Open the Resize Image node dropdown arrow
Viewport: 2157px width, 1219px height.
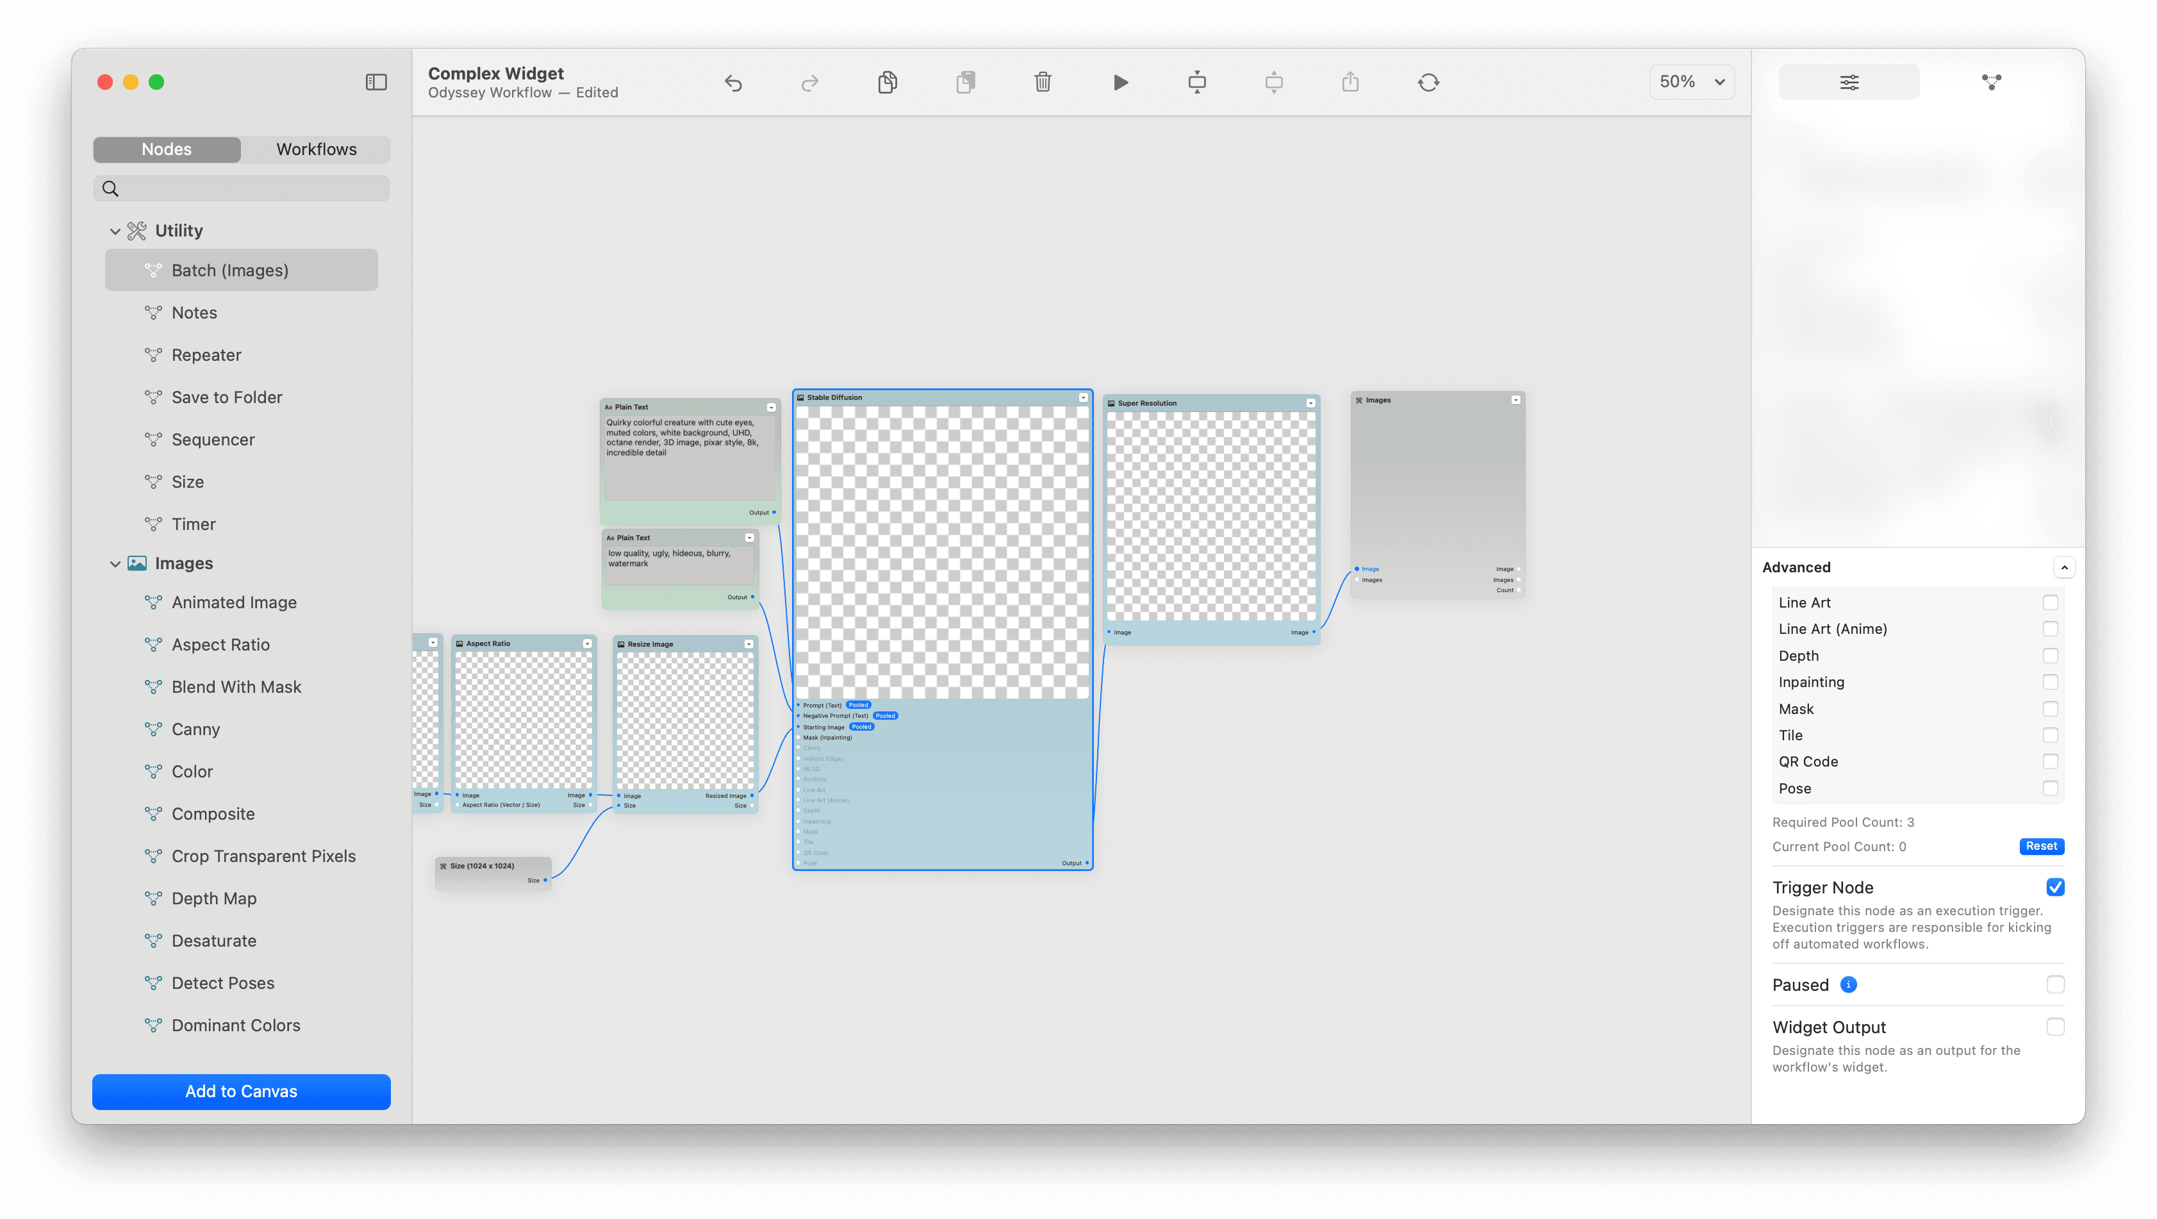(748, 645)
